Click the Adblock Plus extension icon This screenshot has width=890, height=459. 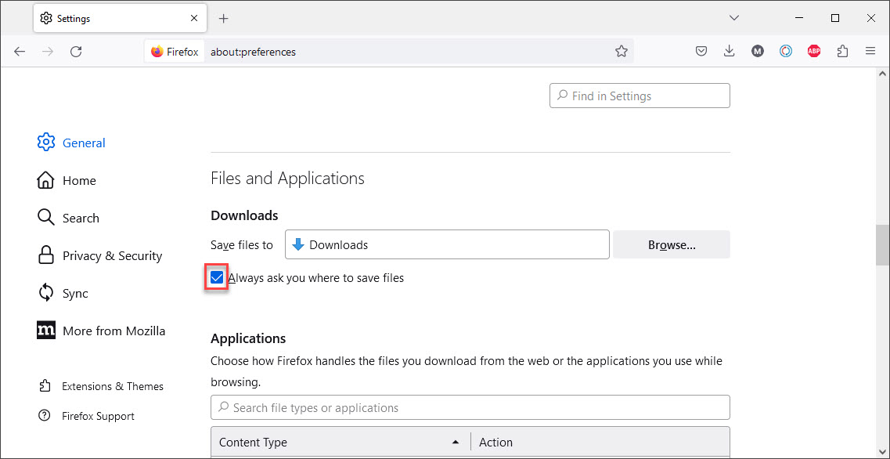coord(814,52)
